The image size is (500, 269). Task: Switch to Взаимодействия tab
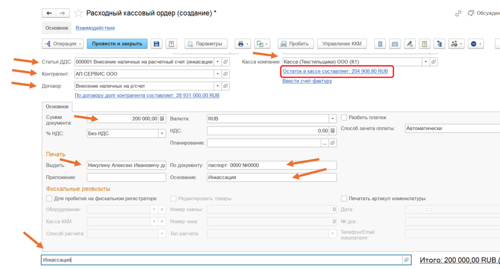[95, 28]
